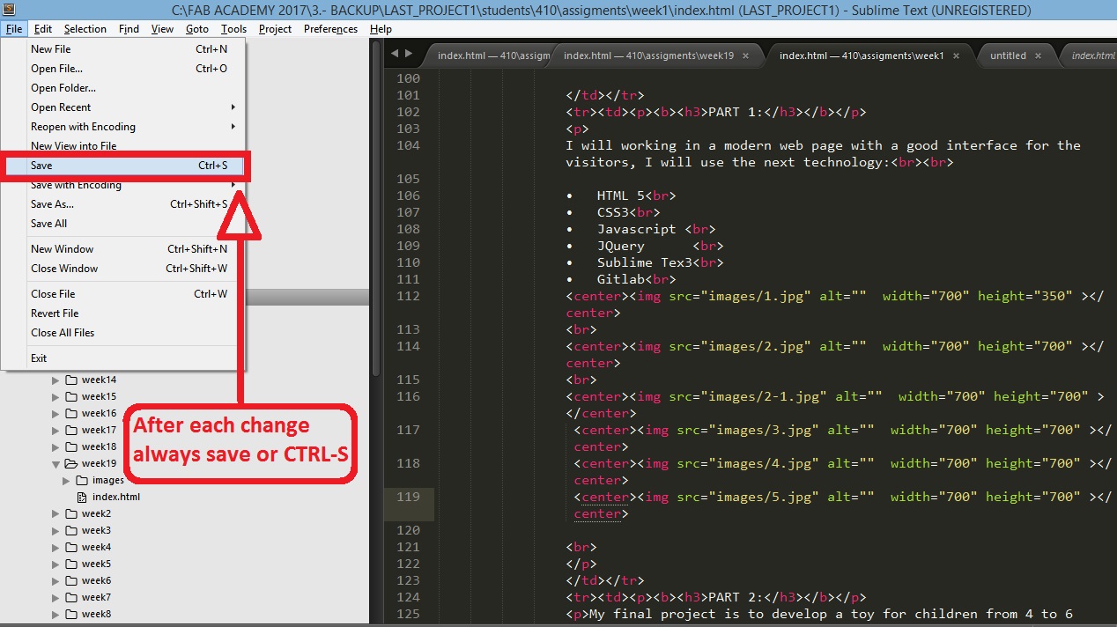Image resolution: width=1117 pixels, height=627 pixels.
Task: Open the Help menu
Action: [x=381, y=29]
